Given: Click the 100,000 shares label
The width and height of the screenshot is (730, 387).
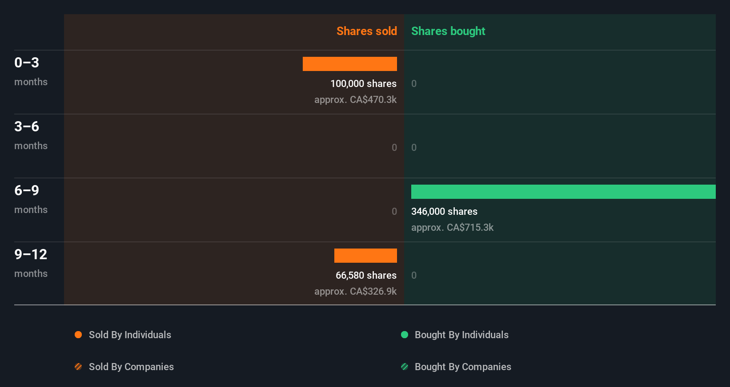Looking at the screenshot, I should point(363,83).
